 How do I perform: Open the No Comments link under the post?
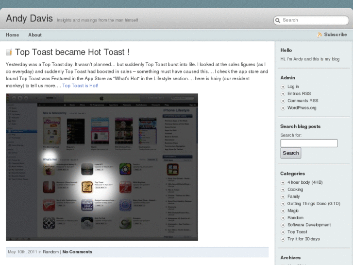77,252
